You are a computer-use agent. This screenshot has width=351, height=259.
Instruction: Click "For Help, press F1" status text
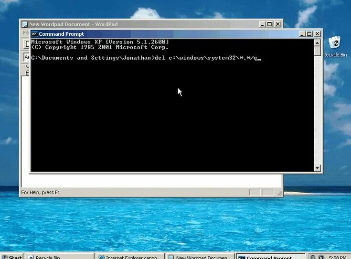pyautogui.click(x=41, y=192)
